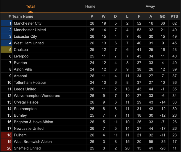This screenshot has width=181, height=152.
Task: Click the blue position 1 badge
Action: (x=7, y=23)
